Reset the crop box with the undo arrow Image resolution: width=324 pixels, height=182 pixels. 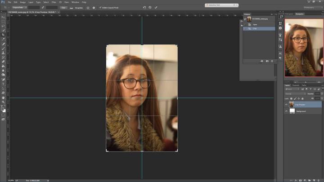coord(144,7)
